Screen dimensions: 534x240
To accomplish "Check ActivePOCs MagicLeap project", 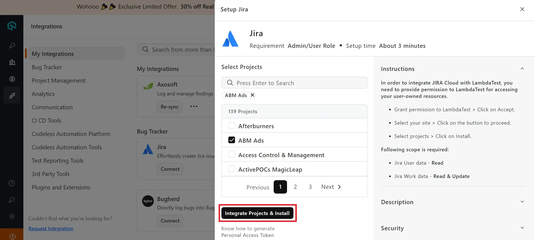I will pyautogui.click(x=231, y=169).
